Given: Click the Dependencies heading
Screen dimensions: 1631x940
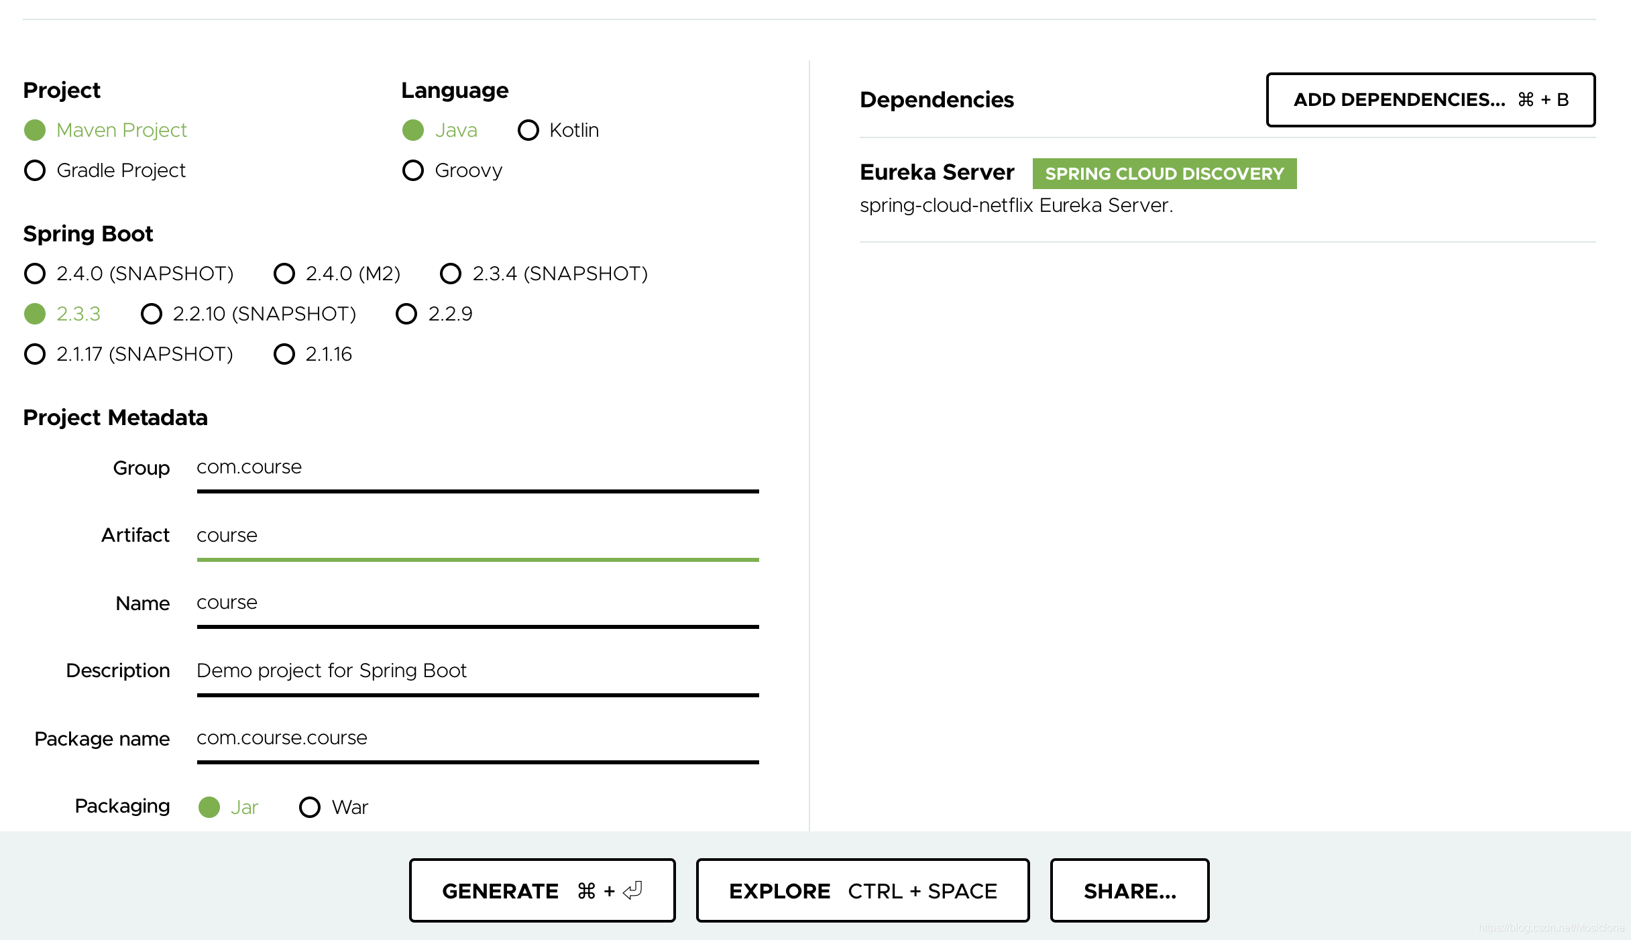Looking at the screenshot, I should [x=936, y=100].
